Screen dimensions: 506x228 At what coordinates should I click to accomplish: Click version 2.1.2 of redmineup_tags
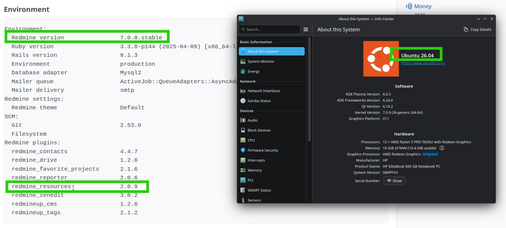tap(129, 213)
